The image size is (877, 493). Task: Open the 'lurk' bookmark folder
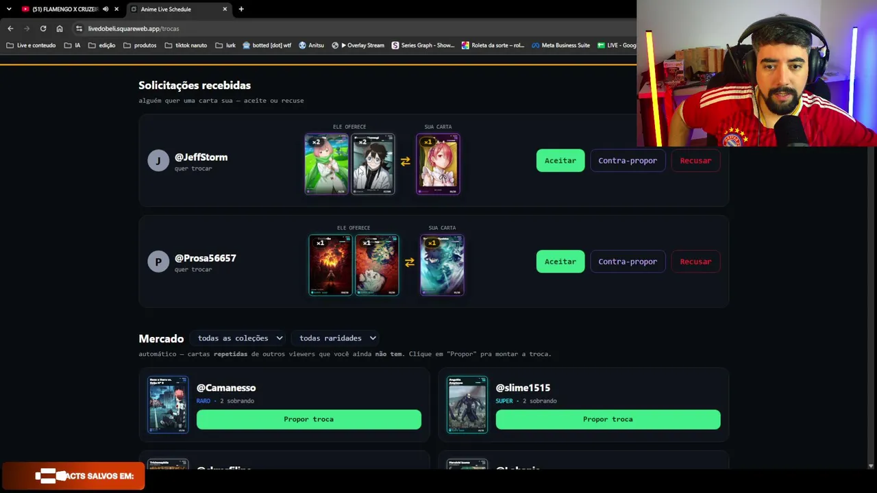pos(225,45)
